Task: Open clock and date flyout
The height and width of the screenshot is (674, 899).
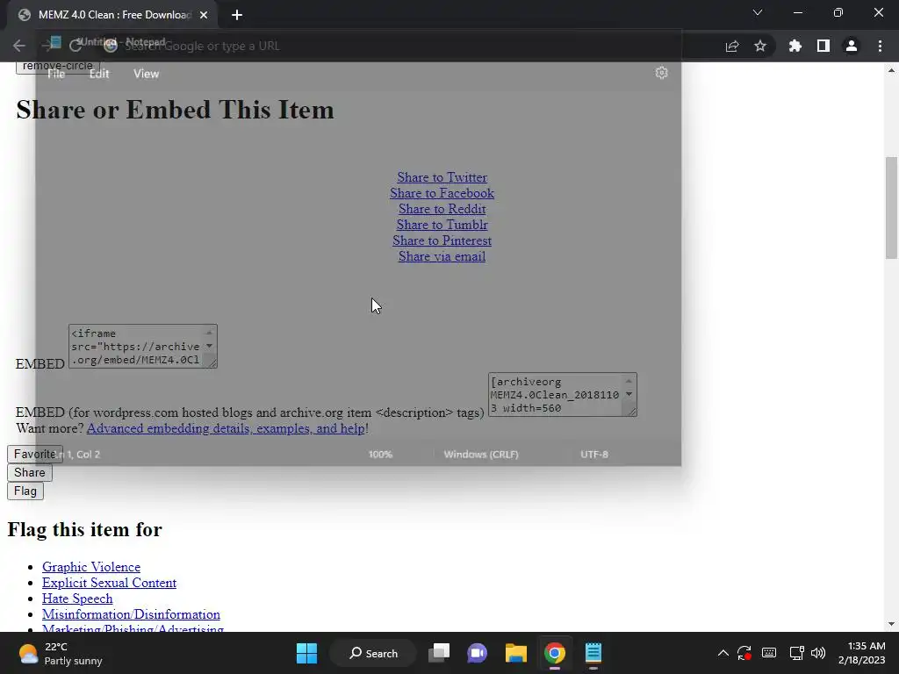Action: pyautogui.click(x=861, y=653)
